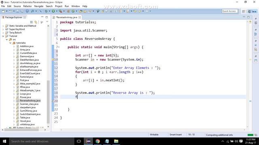
Task: Toggle Mark Occurrences toolbar icon
Action: pos(102,11)
